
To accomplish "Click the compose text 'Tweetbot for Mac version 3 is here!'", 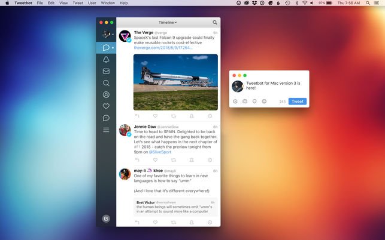I will click(x=273, y=86).
